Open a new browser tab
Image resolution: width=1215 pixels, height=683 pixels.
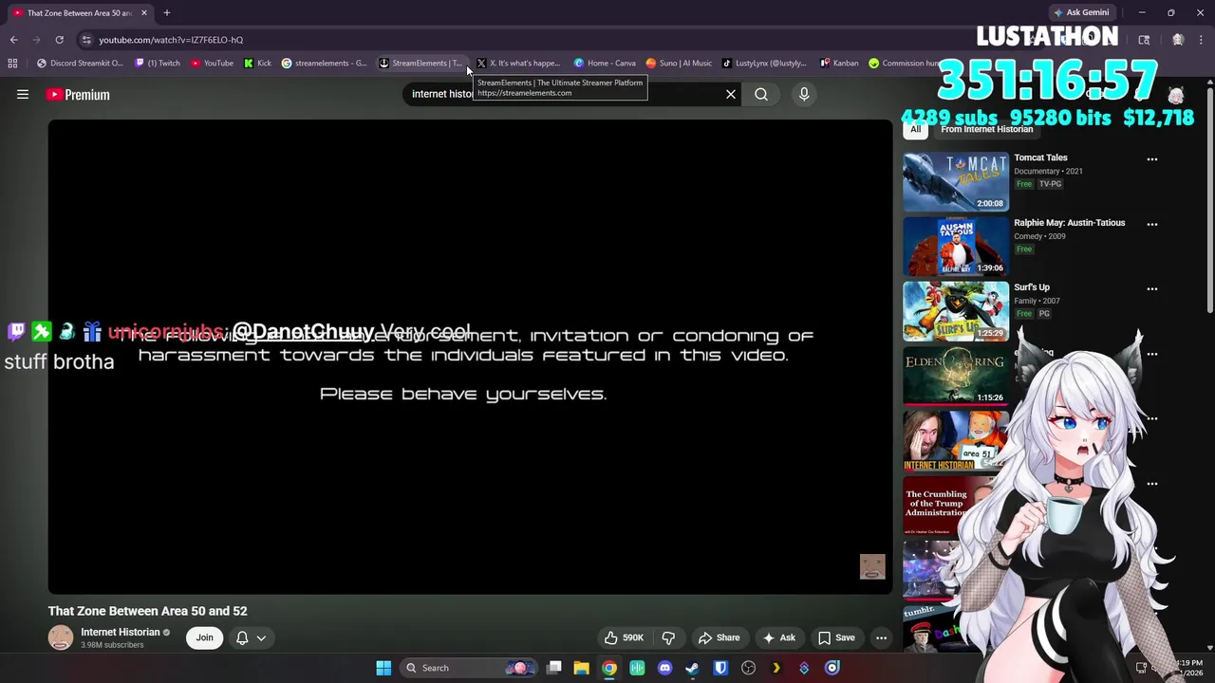167,12
